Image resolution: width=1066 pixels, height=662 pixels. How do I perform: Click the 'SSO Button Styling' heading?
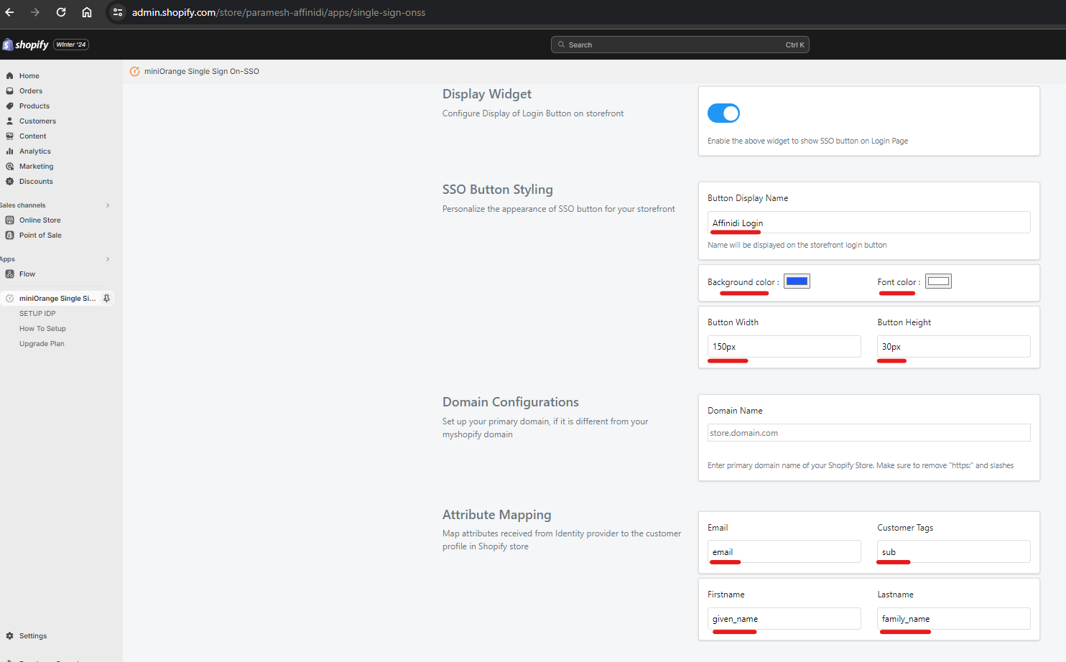(498, 190)
